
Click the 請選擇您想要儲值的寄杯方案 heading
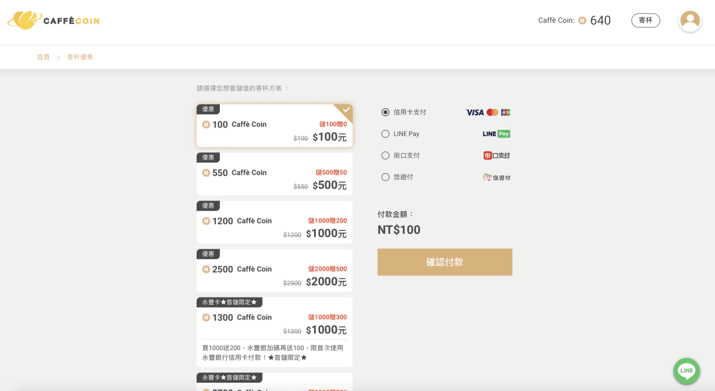pyautogui.click(x=243, y=88)
